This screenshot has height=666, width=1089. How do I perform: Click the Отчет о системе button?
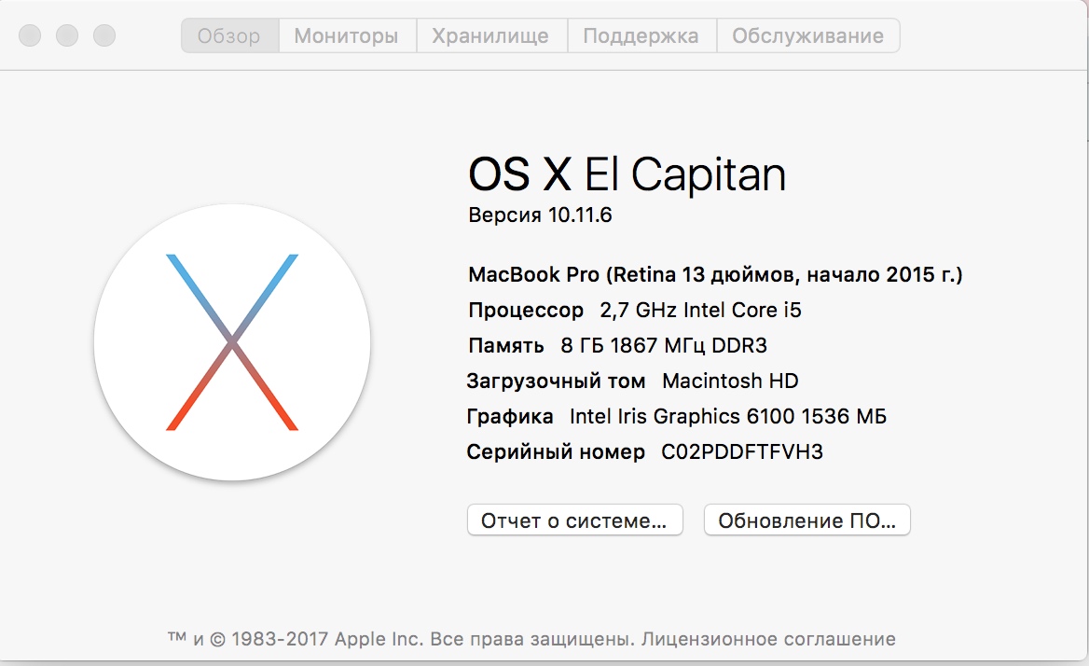574,520
